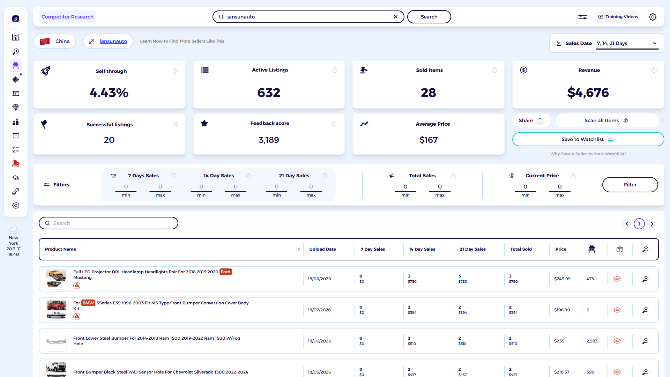Open the store archive sidebar icon
Viewport: 670px width, 377px height.
pos(16,135)
